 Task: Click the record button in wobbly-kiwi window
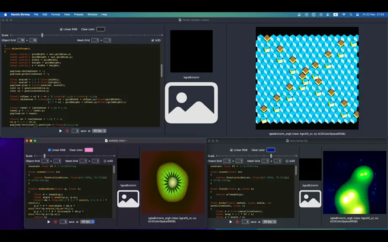tap(56, 222)
